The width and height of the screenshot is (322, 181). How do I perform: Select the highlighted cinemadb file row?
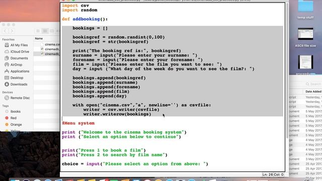pos(47,54)
